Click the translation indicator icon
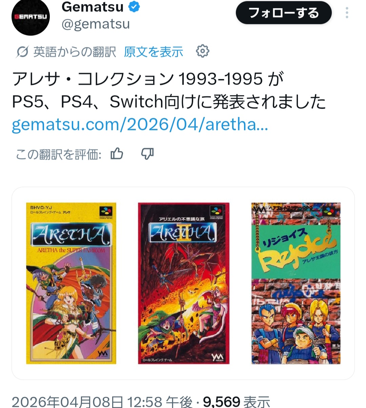This screenshot has height=408, width=366. [x=22, y=52]
